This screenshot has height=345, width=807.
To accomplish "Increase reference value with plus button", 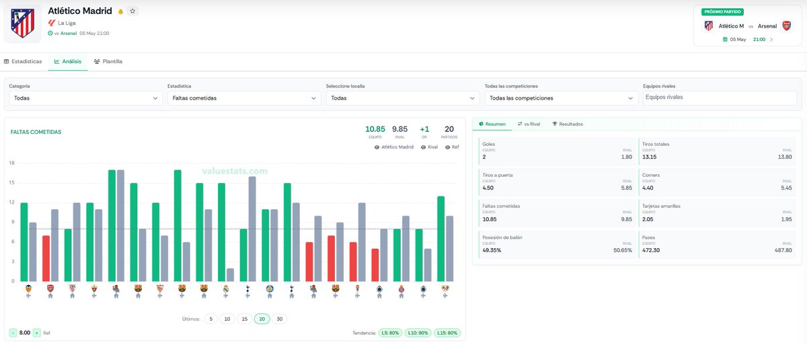I will (x=37, y=332).
